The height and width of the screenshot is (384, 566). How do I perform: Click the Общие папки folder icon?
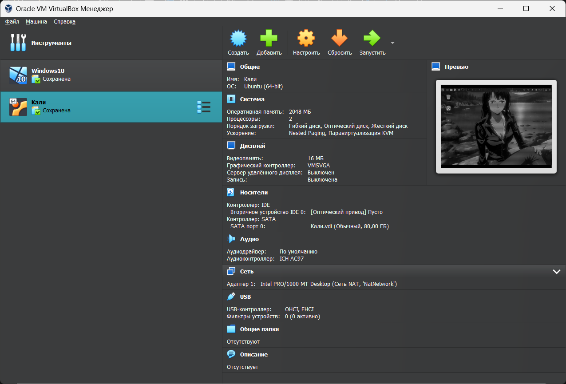(x=231, y=329)
